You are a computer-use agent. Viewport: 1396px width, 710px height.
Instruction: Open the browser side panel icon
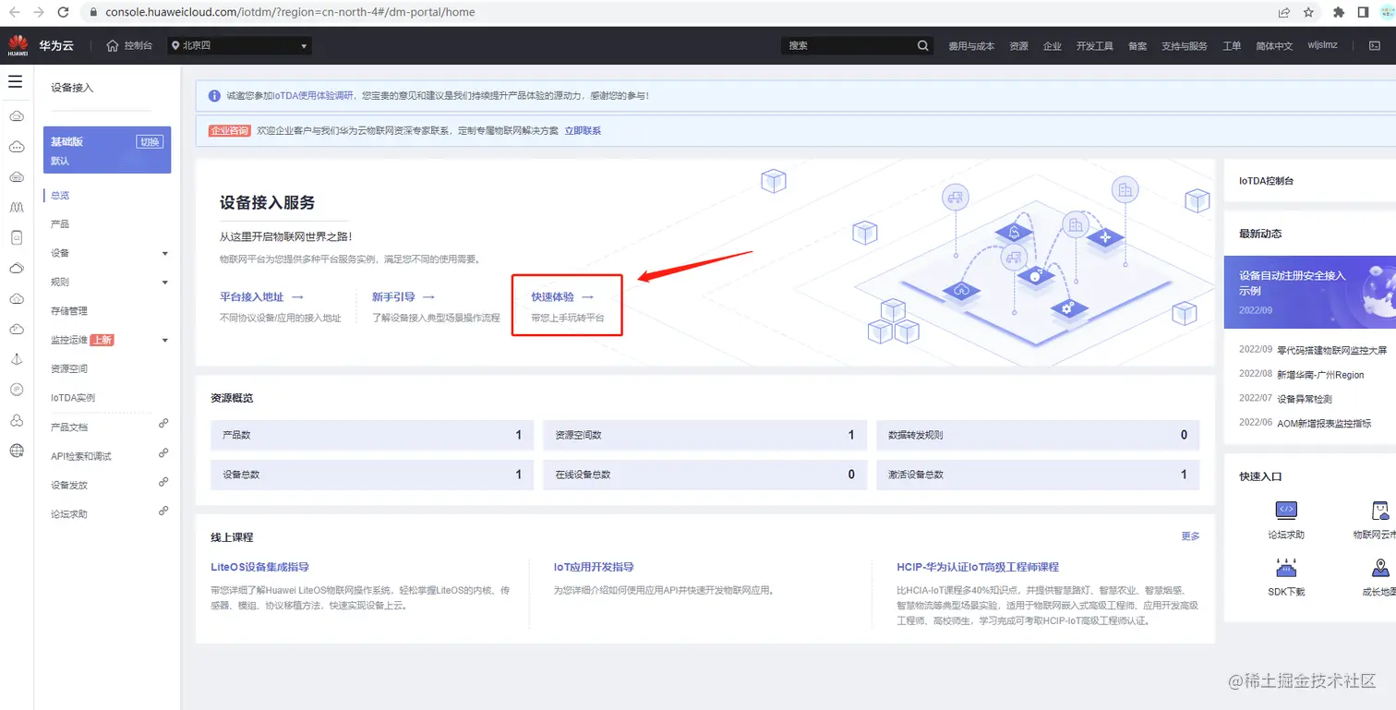[1363, 13]
